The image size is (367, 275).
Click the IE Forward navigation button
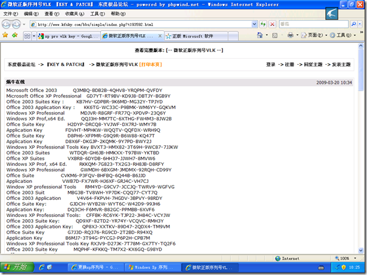16,24
